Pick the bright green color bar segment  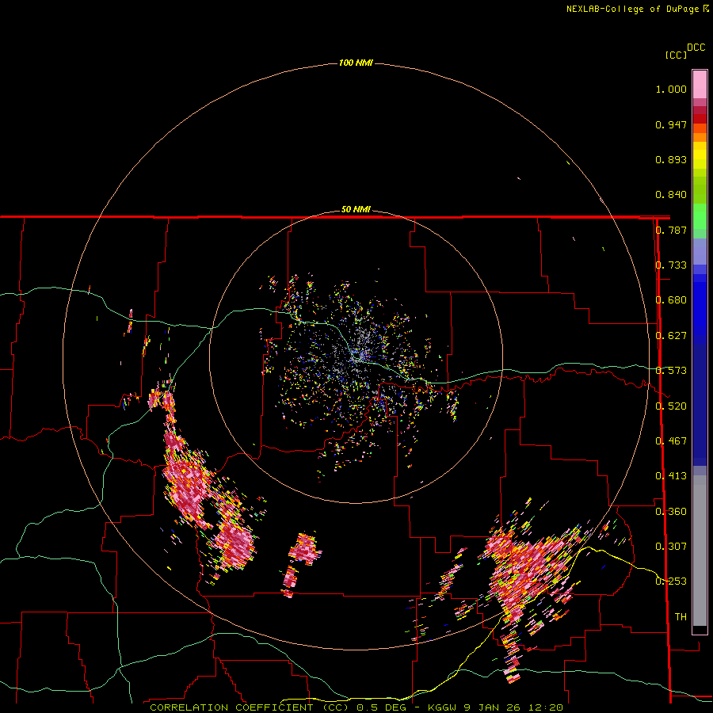point(700,216)
